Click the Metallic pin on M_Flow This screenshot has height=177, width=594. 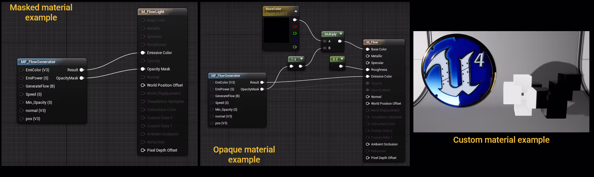(368, 56)
